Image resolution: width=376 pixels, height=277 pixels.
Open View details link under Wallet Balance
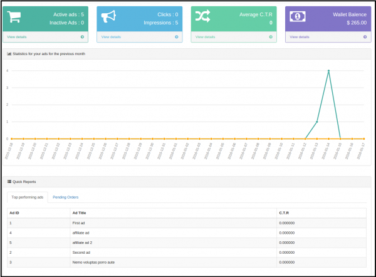(x=300, y=37)
